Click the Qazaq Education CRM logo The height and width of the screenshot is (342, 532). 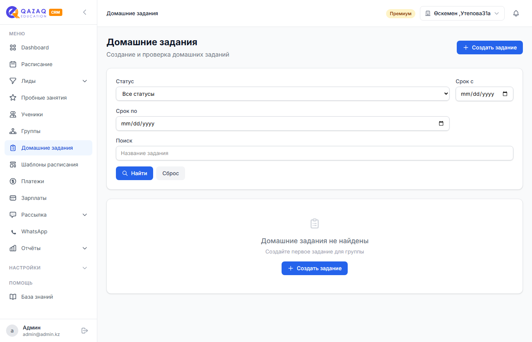34,13
